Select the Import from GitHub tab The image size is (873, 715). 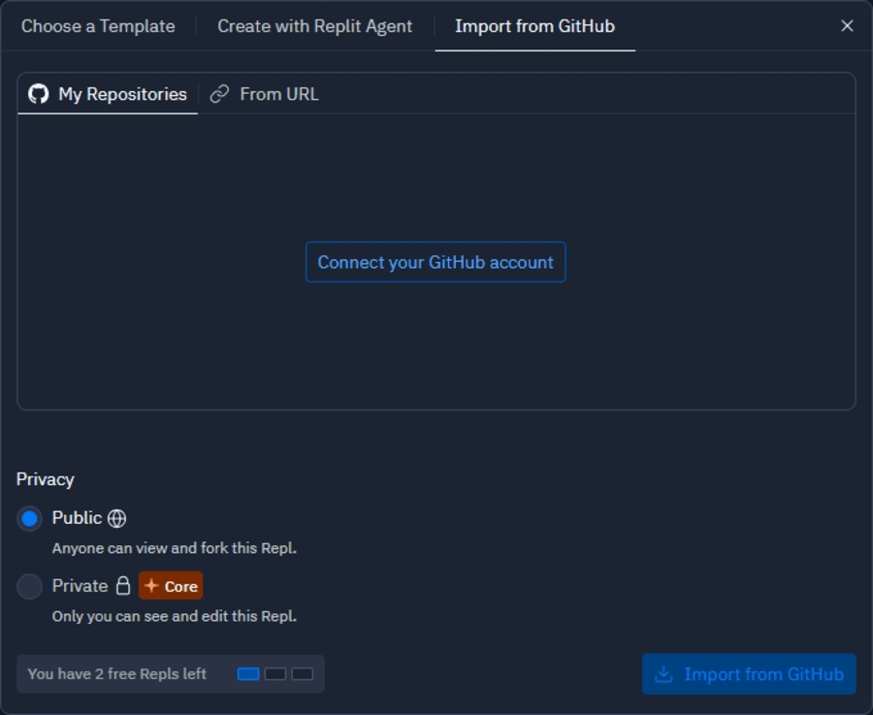coord(534,26)
